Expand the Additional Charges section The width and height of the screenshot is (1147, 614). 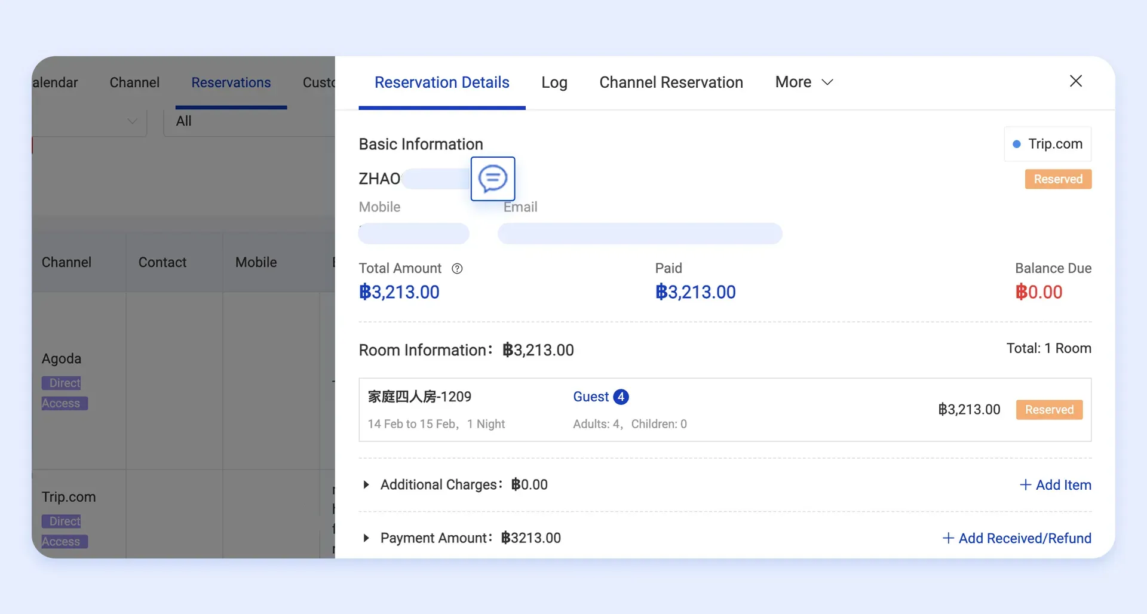(x=366, y=485)
